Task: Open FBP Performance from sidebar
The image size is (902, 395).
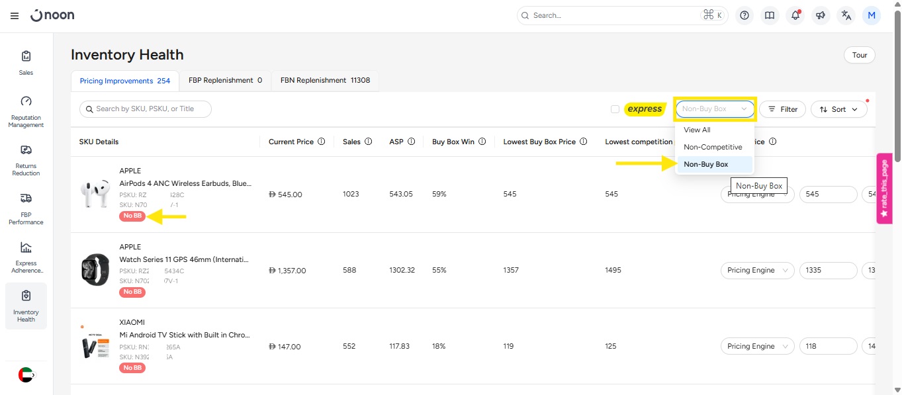Action: click(26, 208)
